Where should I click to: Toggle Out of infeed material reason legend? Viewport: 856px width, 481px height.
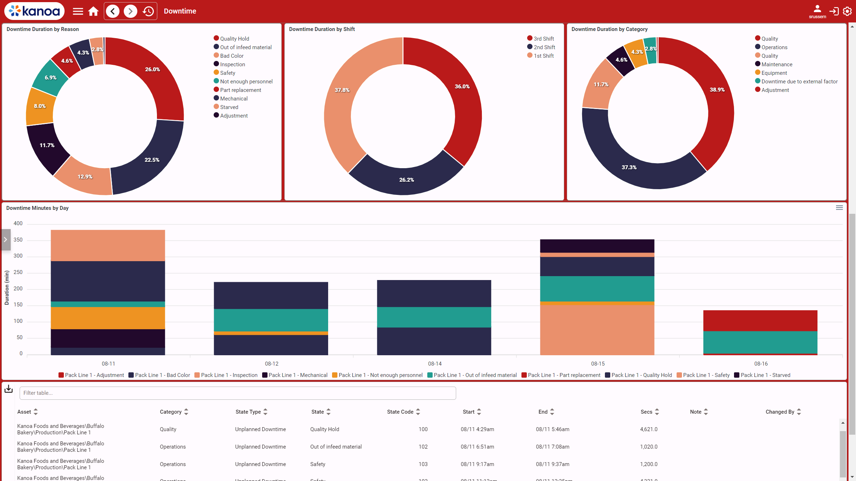(x=243, y=47)
